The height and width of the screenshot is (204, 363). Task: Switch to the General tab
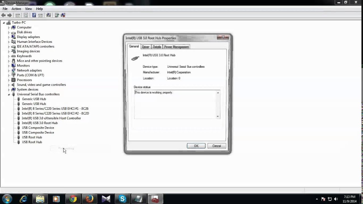pos(134,46)
